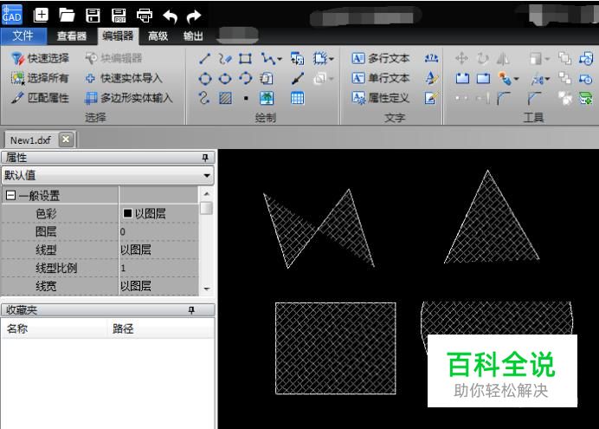Select the Spline curve tool

pos(204,98)
